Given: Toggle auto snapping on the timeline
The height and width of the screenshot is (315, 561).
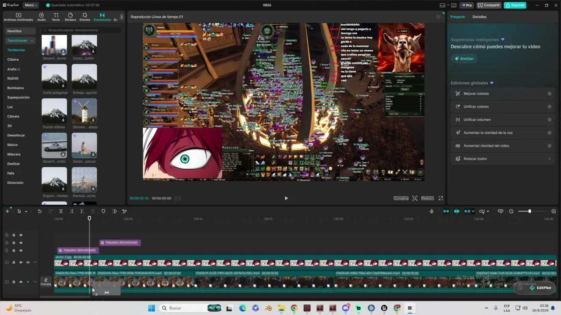Looking at the screenshot, I should [x=457, y=211].
